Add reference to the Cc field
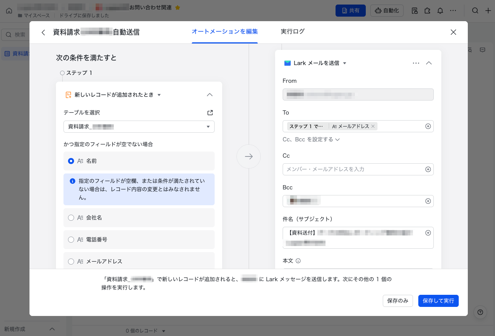Screen dimensions: 495x336 [428, 169]
